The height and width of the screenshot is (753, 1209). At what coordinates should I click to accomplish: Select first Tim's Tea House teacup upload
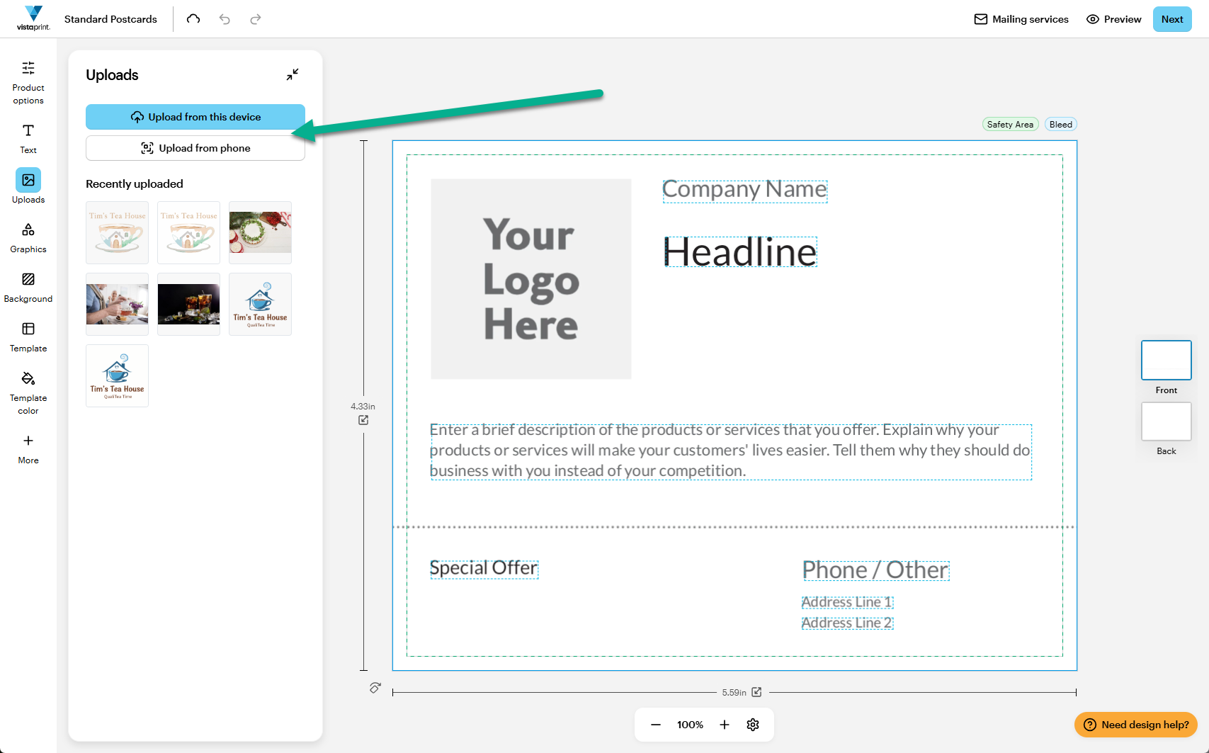coord(118,232)
